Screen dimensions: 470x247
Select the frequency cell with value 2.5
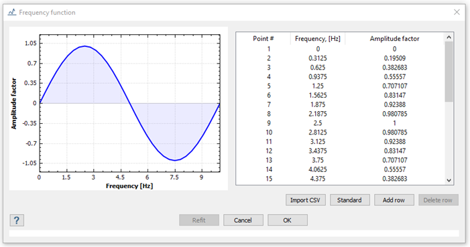pyautogui.click(x=318, y=123)
